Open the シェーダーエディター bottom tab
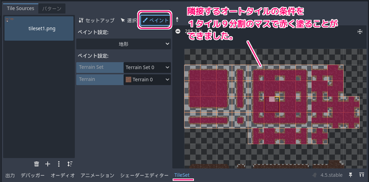369x182 pixels. point(144,175)
